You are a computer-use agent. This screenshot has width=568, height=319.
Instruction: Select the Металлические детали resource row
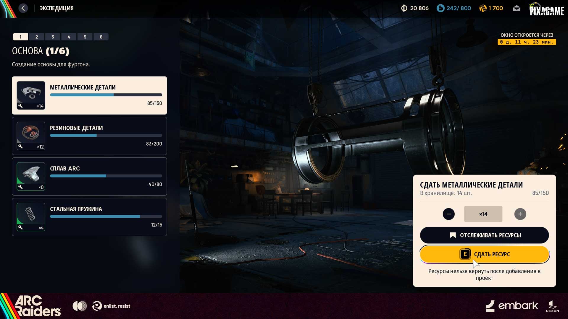(89, 95)
